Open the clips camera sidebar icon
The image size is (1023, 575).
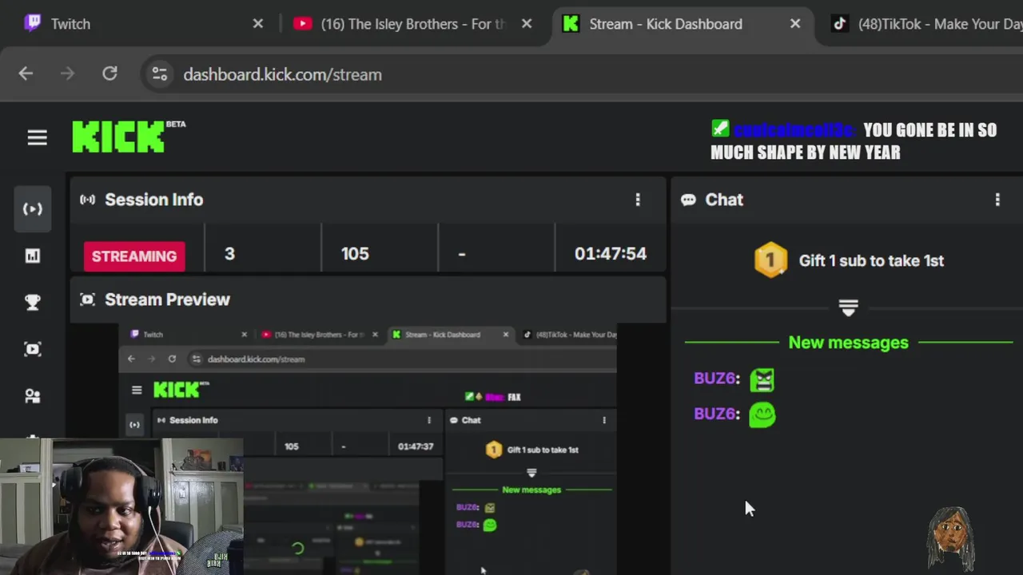[33, 349]
